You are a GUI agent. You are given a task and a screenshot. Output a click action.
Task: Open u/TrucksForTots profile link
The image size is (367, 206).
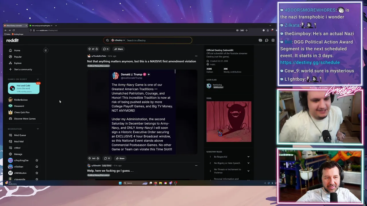[x=99, y=56]
